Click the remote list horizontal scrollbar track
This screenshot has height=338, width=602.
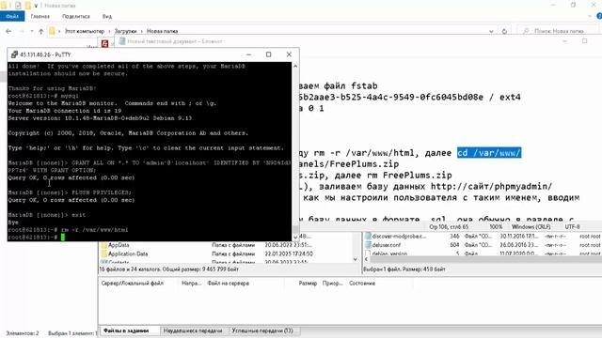485,259
